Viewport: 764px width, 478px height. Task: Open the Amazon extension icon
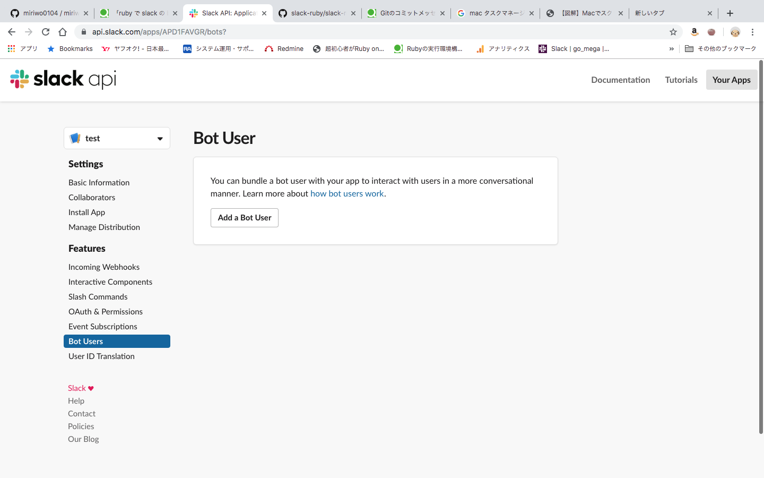[694, 32]
